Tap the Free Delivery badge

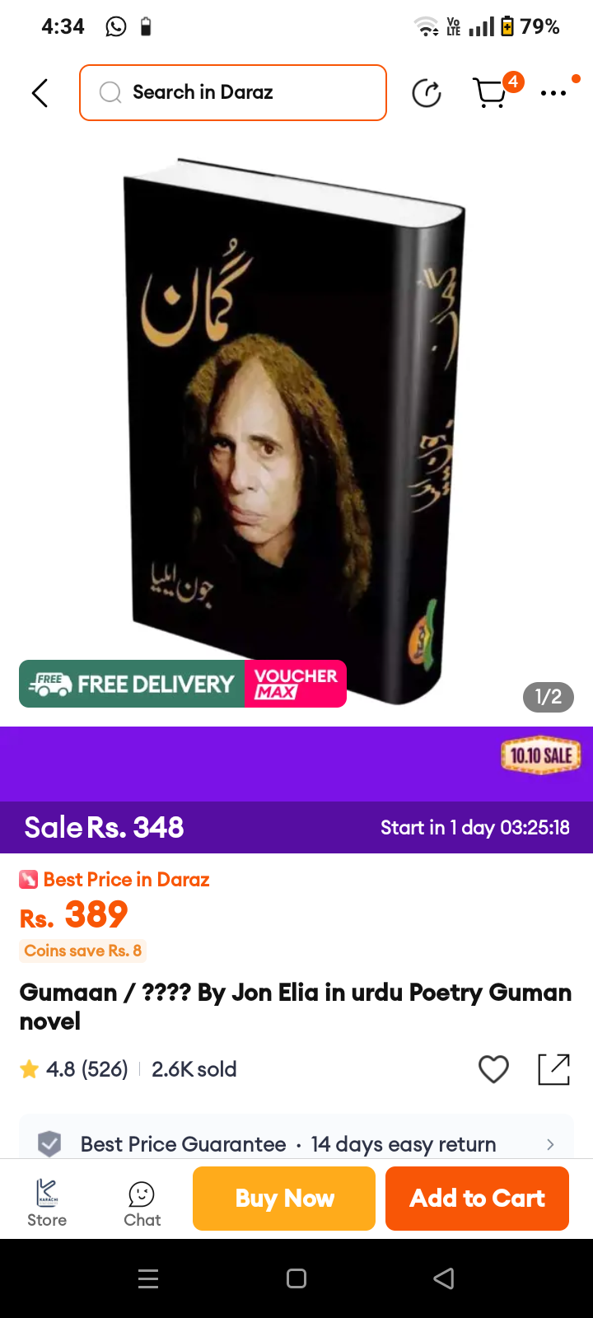point(132,684)
